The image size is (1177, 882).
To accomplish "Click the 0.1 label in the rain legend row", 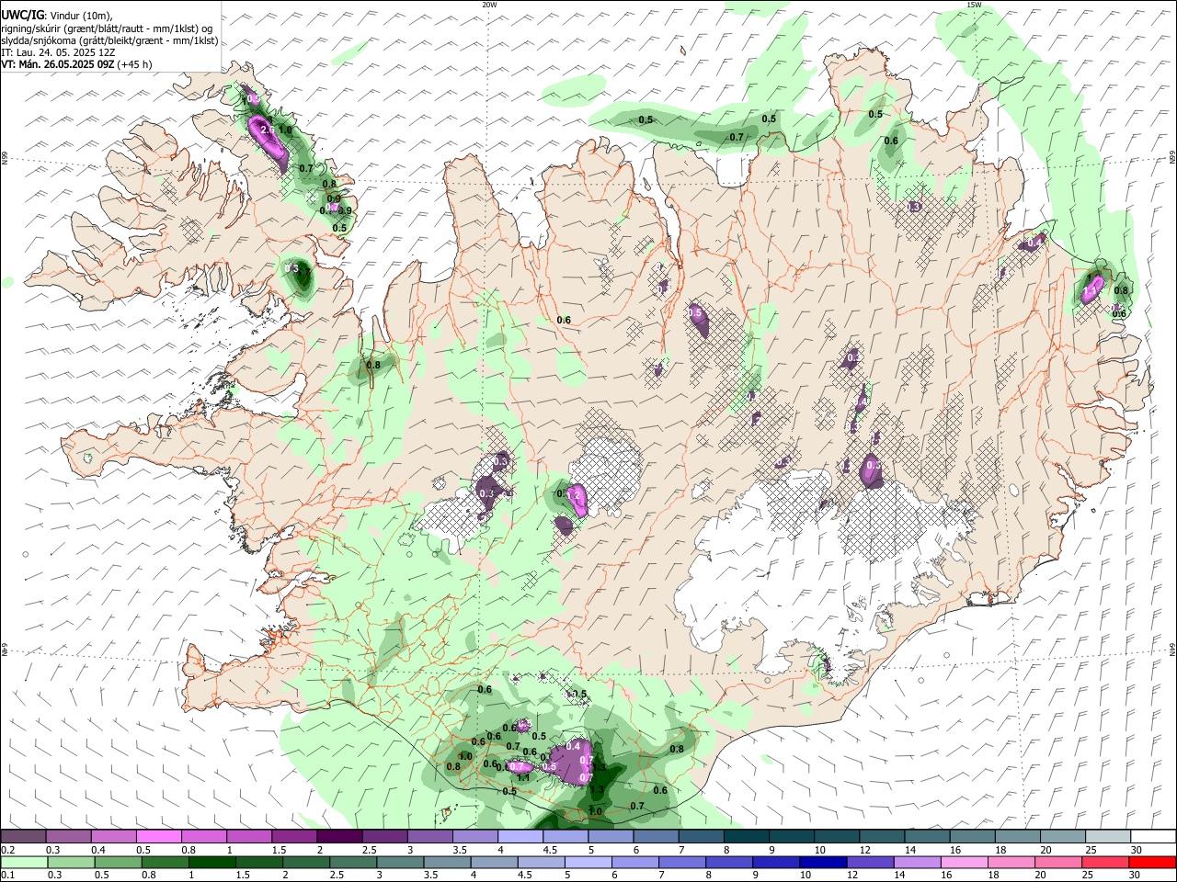I will [x=8, y=876].
